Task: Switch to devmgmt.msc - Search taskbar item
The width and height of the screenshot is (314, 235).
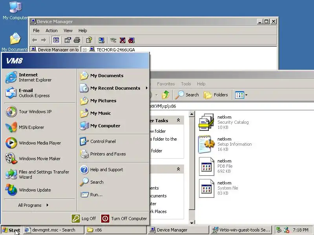Action: [x=53, y=230]
